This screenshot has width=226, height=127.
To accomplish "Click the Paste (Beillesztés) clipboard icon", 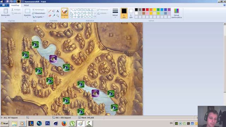I will point(6,11).
